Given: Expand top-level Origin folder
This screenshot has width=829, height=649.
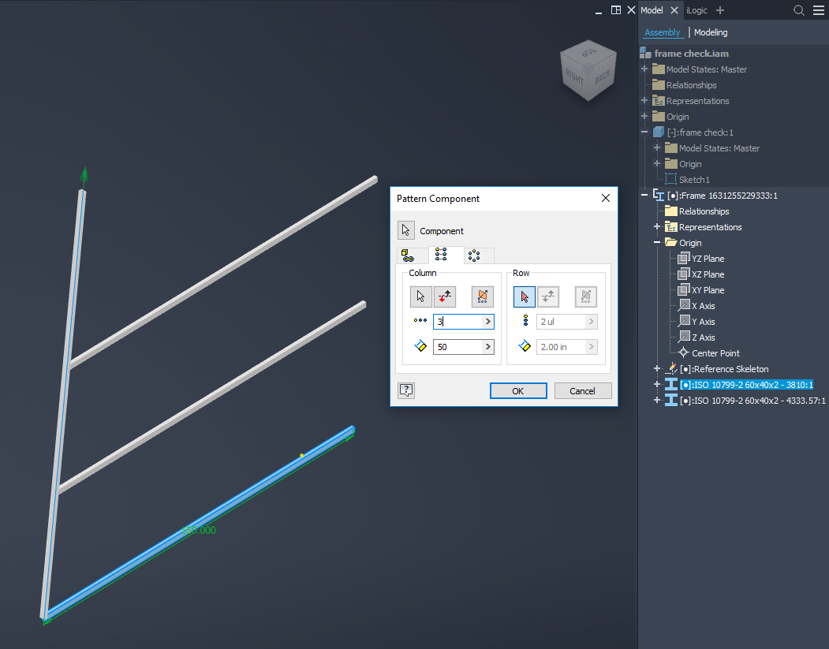Looking at the screenshot, I should 644,116.
